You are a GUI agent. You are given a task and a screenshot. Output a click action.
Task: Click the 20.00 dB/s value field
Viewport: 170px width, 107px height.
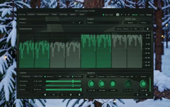(128, 90)
